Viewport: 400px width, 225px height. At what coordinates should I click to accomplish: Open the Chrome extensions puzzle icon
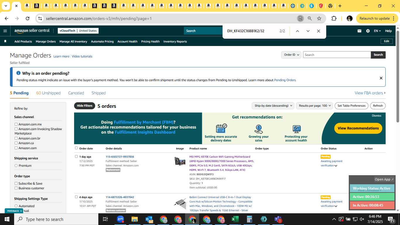[x=334, y=18]
